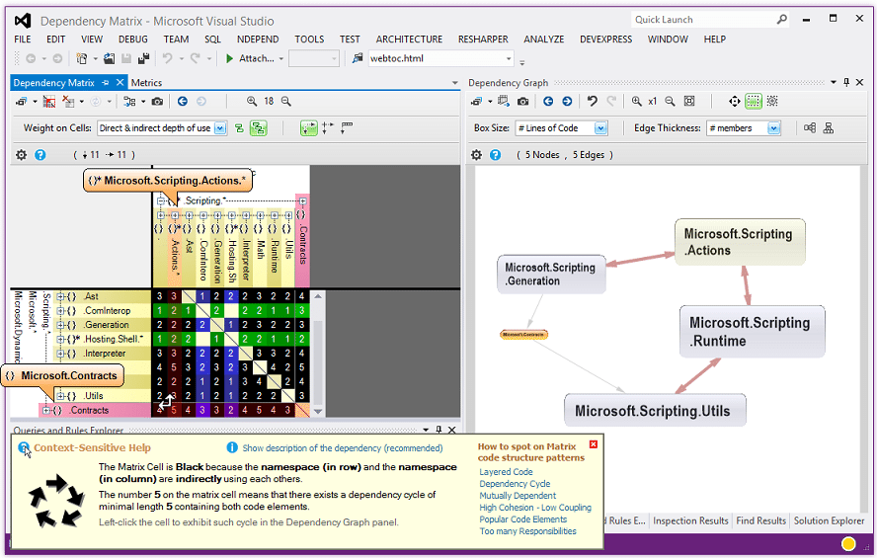Open the RESHARPER menu
Screen dimensions: 877x558
(x=483, y=40)
